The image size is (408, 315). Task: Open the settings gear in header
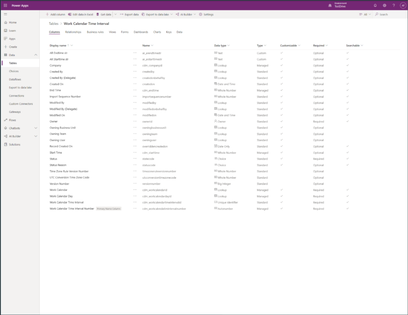[x=385, y=5]
